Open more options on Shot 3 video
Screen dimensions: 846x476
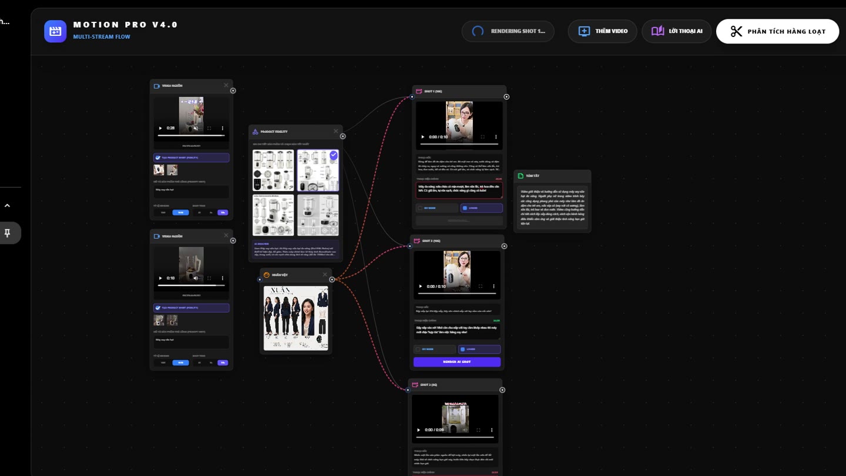point(492,430)
